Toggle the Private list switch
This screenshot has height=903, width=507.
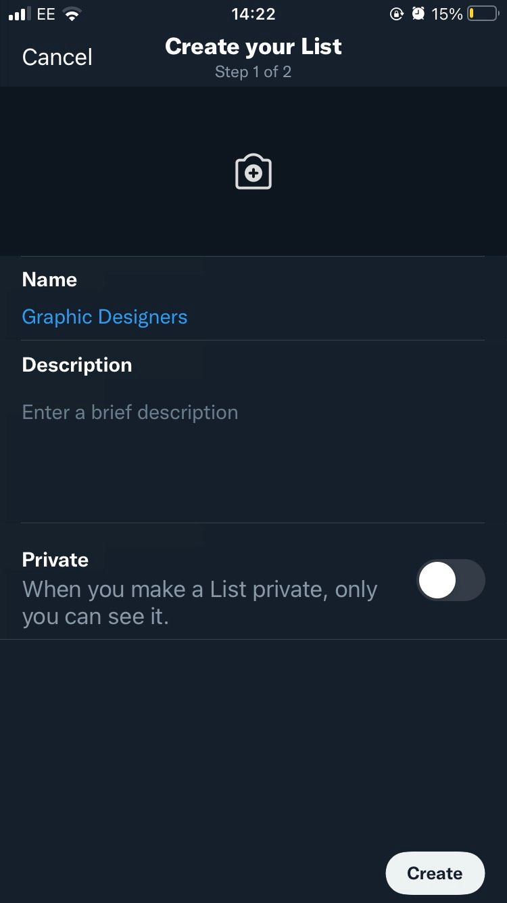(451, 580)
